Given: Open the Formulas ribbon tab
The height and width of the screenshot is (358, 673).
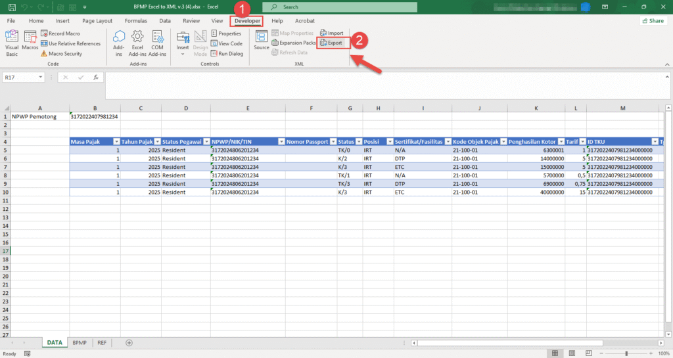Looking at the screenshot, I should [136, 21].
